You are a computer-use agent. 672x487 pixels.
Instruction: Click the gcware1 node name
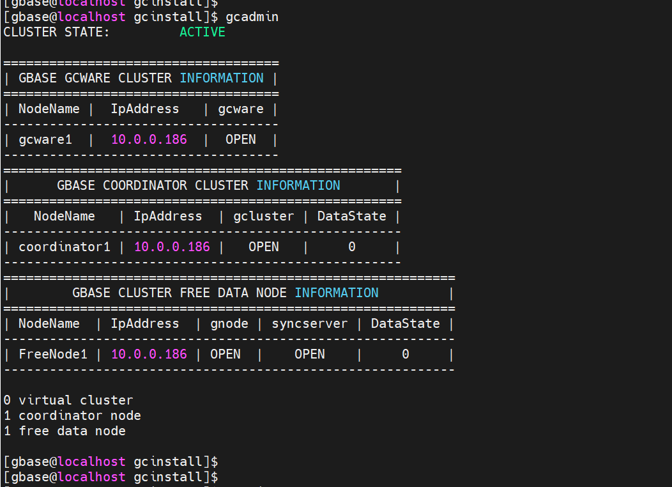pos(45,140)
